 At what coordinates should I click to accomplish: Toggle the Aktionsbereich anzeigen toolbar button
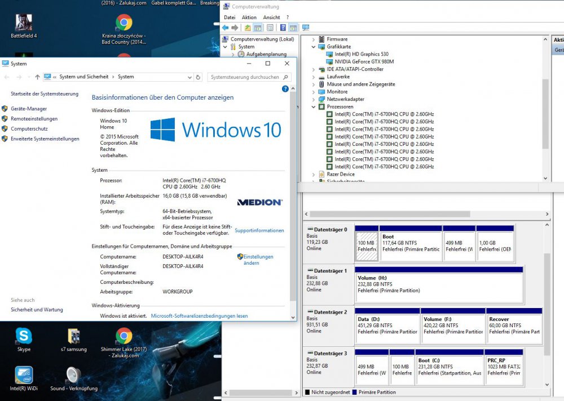point(293,27)
